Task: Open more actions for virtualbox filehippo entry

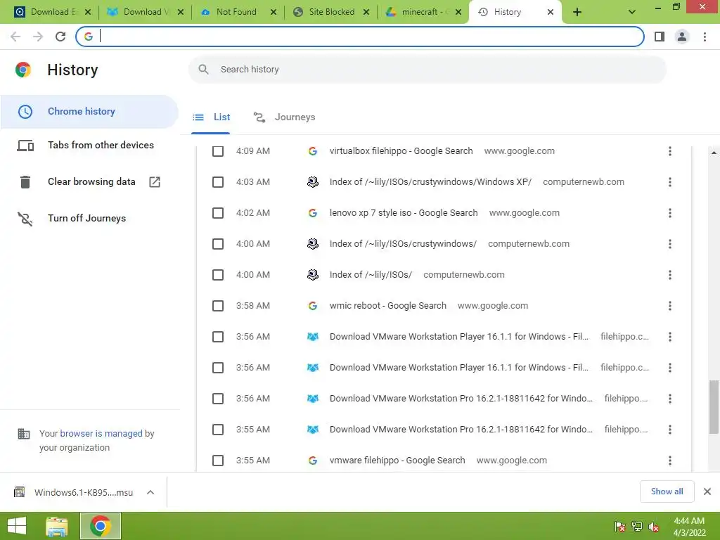Action: click(670, 151)
